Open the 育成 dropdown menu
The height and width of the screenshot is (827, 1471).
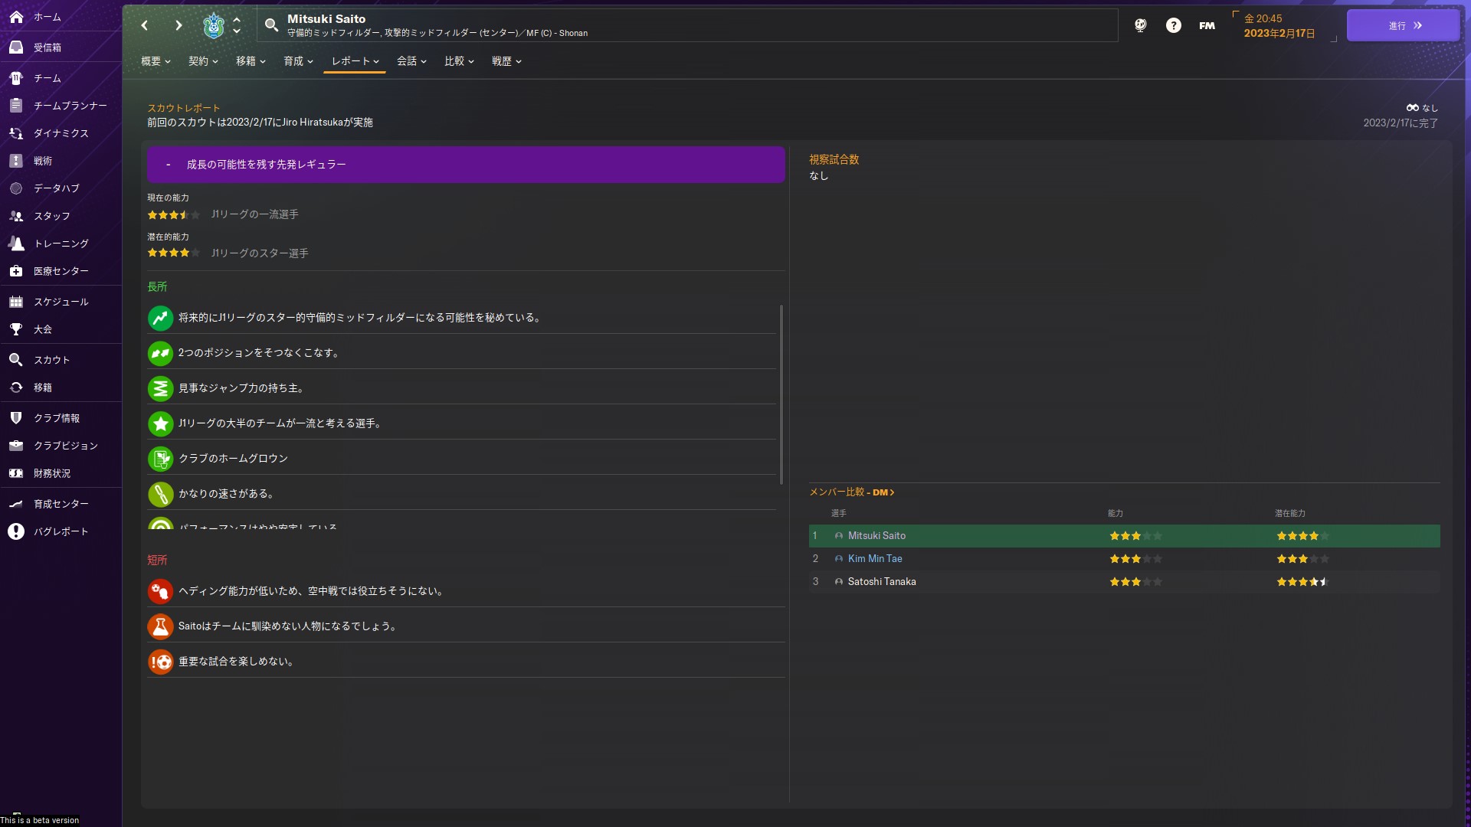(x=298, y=61)
